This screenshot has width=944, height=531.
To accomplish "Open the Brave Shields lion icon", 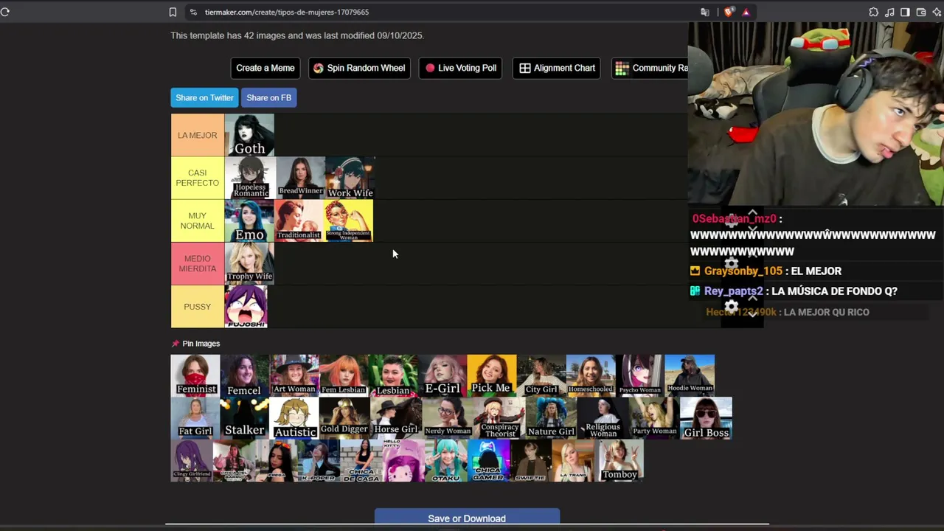I will coord(729,12).
